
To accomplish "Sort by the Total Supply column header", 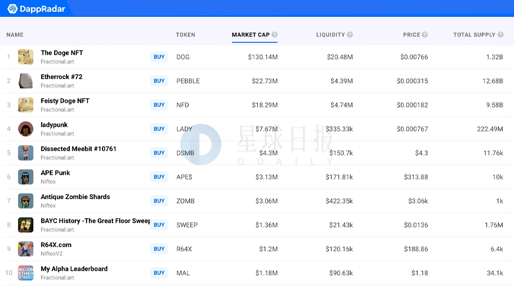I will click(x=474, y=35).
